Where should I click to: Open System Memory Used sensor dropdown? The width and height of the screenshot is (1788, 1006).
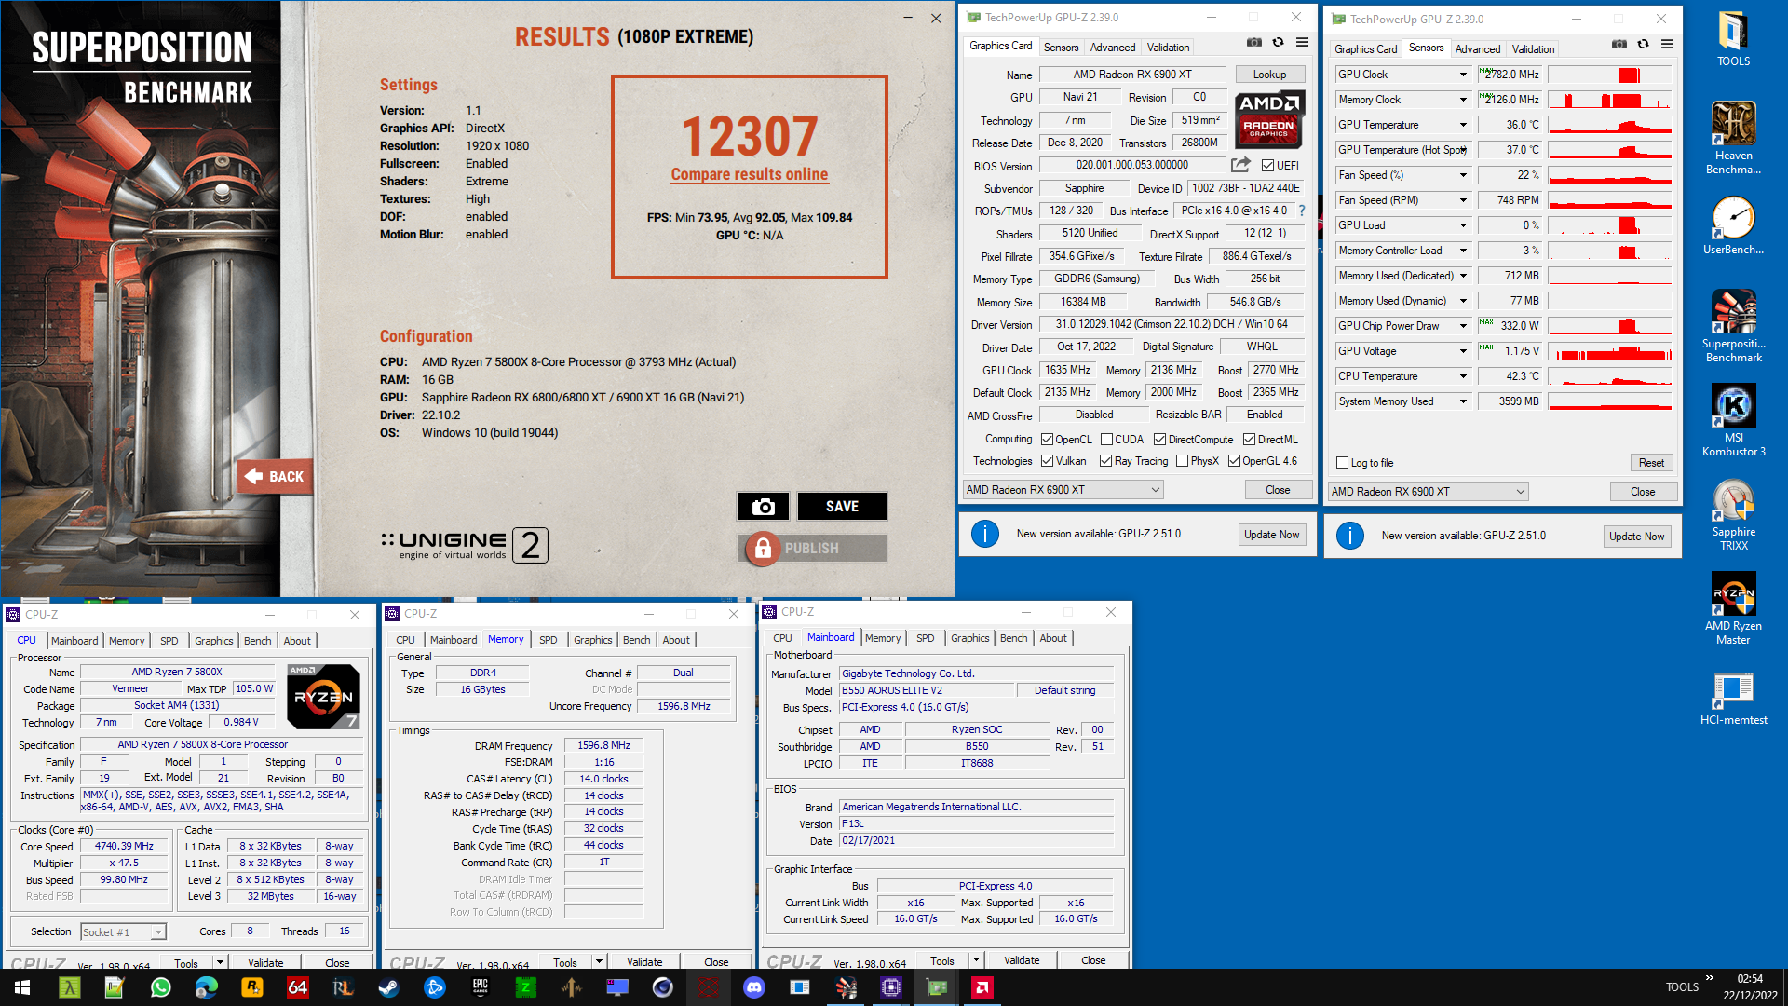[1462, 401]
